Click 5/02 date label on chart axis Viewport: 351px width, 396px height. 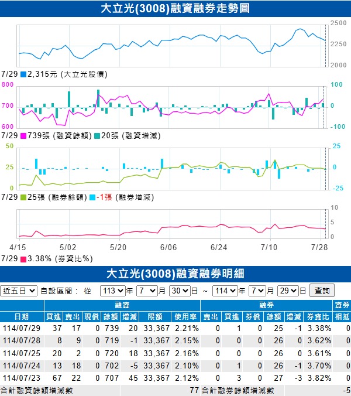68,247
